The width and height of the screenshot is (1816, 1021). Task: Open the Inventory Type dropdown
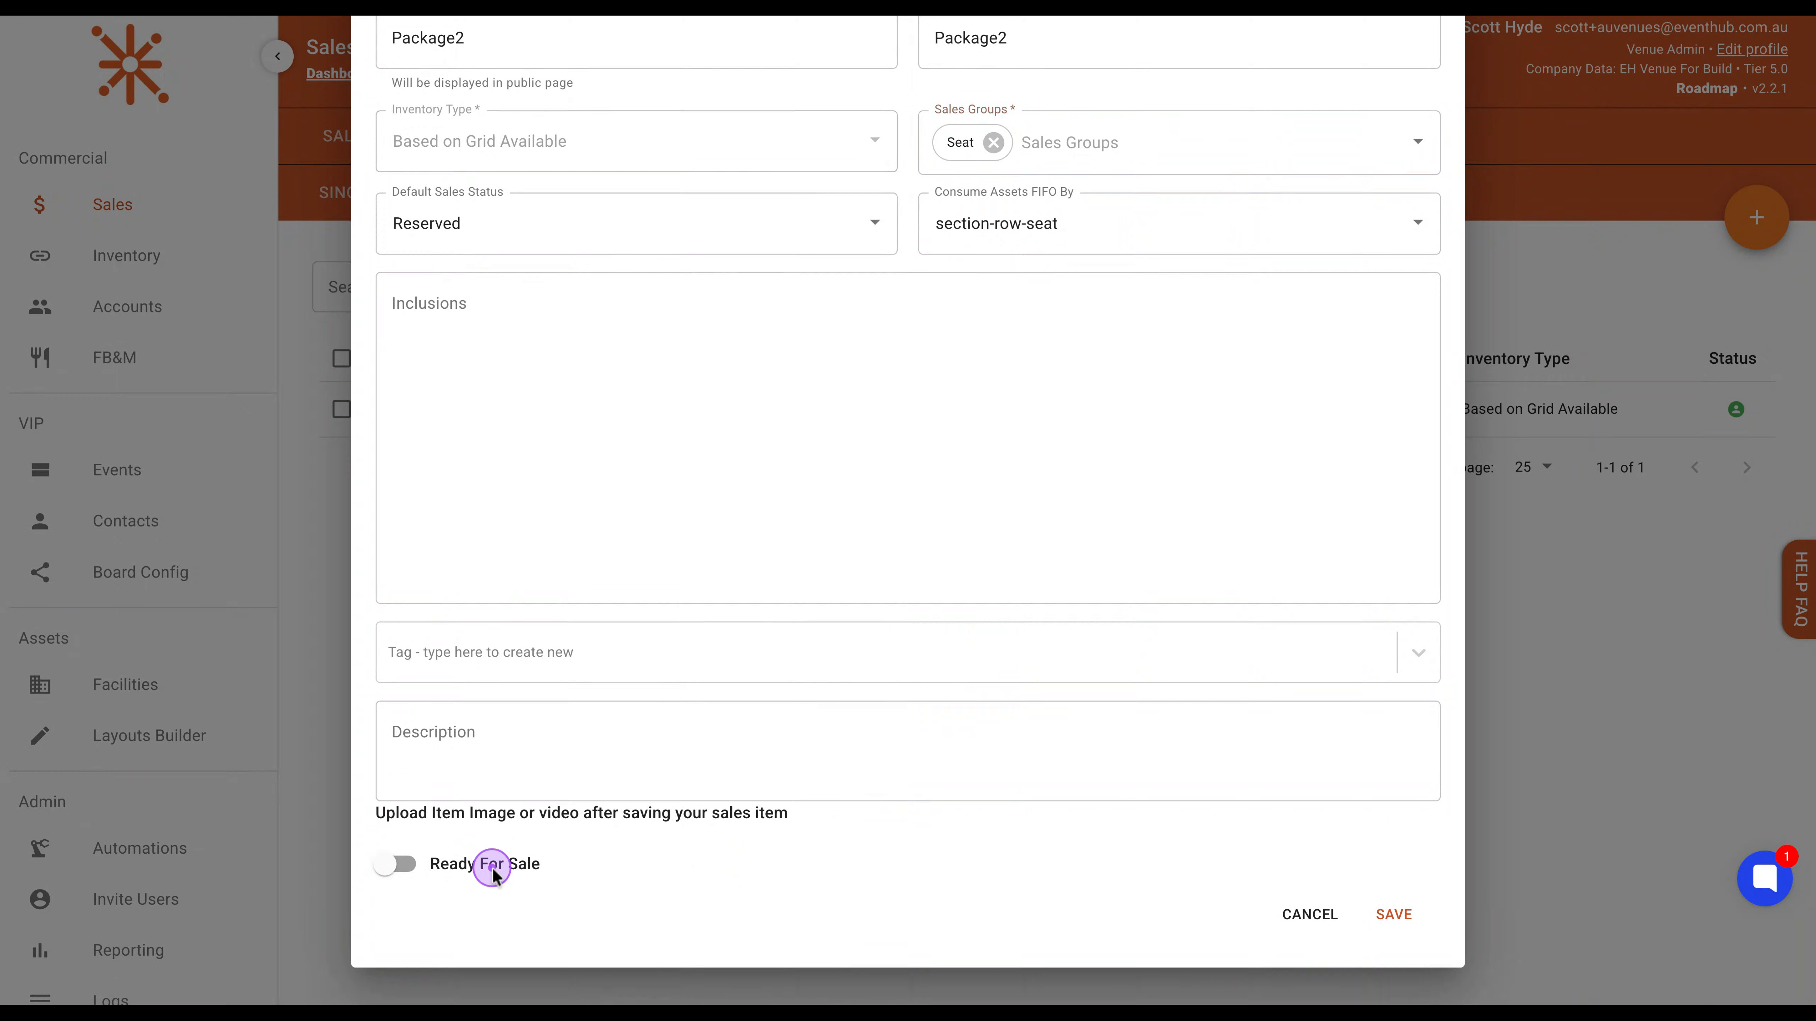click(x=636, y=141)
